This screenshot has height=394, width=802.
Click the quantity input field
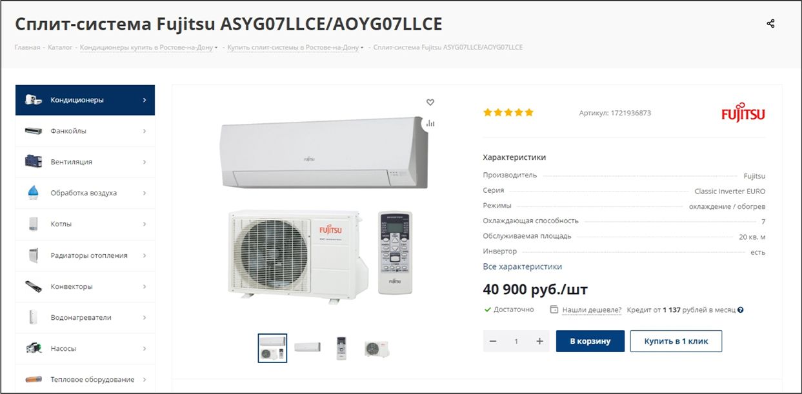coord(516,341)
